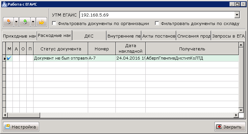Viewport: 248px width, 134px height.
Task: Click the vertical scrollbar down arrow of the table
Action: coord(241,110)
